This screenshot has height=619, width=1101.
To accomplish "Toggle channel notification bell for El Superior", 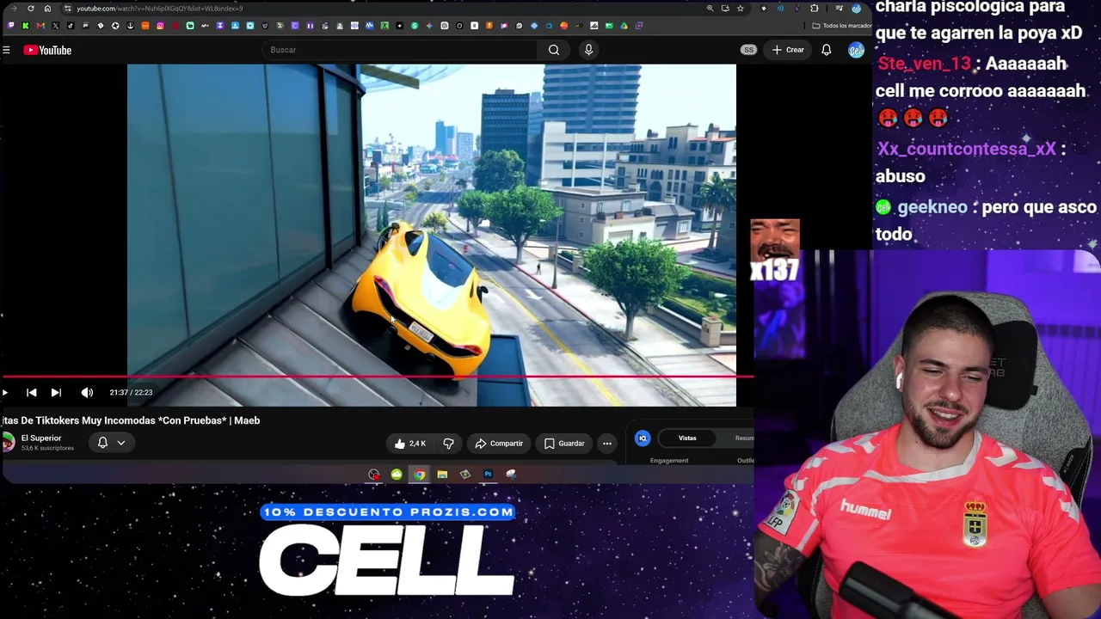I will click(102, 443).
